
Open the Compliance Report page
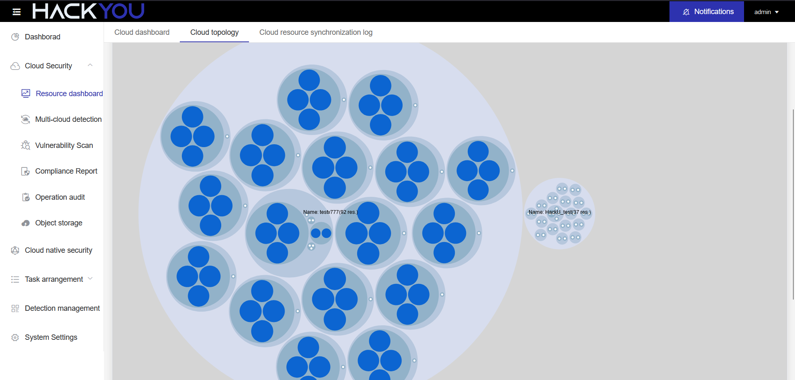coord(66,171)
